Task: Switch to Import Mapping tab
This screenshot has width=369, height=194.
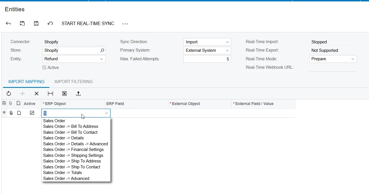Action: pos(26,82)
